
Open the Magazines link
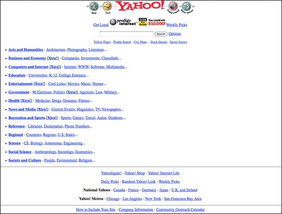[x=85, y=109]
